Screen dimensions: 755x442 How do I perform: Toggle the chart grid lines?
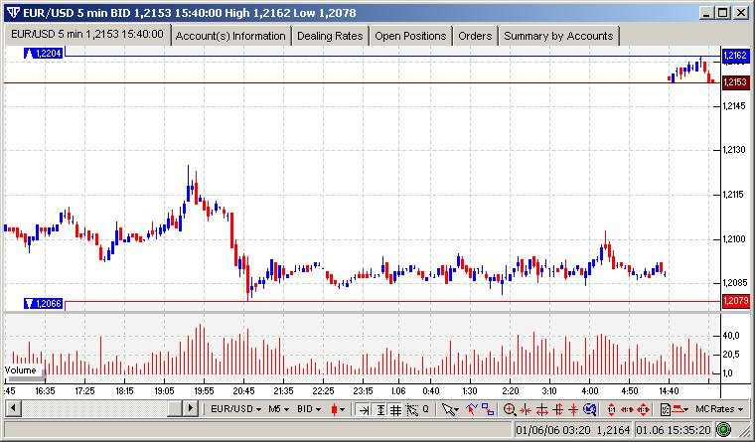[395, 409]
